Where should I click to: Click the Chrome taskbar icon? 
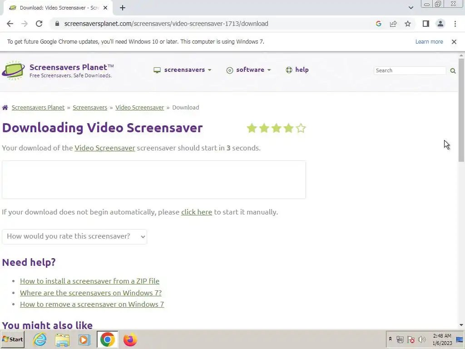pyautogui.click(x=107, y=339)
